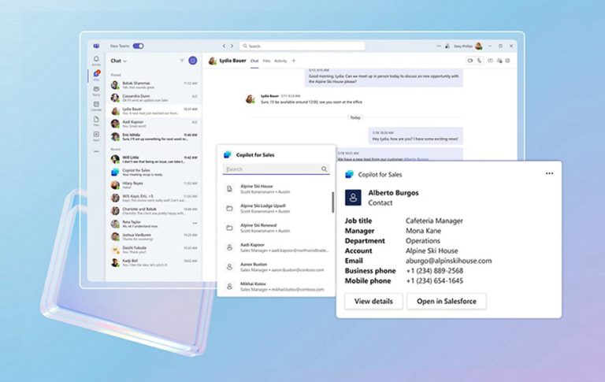Open Teams section in left rail
The image size is (605, 382).
pyautogui.click(x=96, y=91)
